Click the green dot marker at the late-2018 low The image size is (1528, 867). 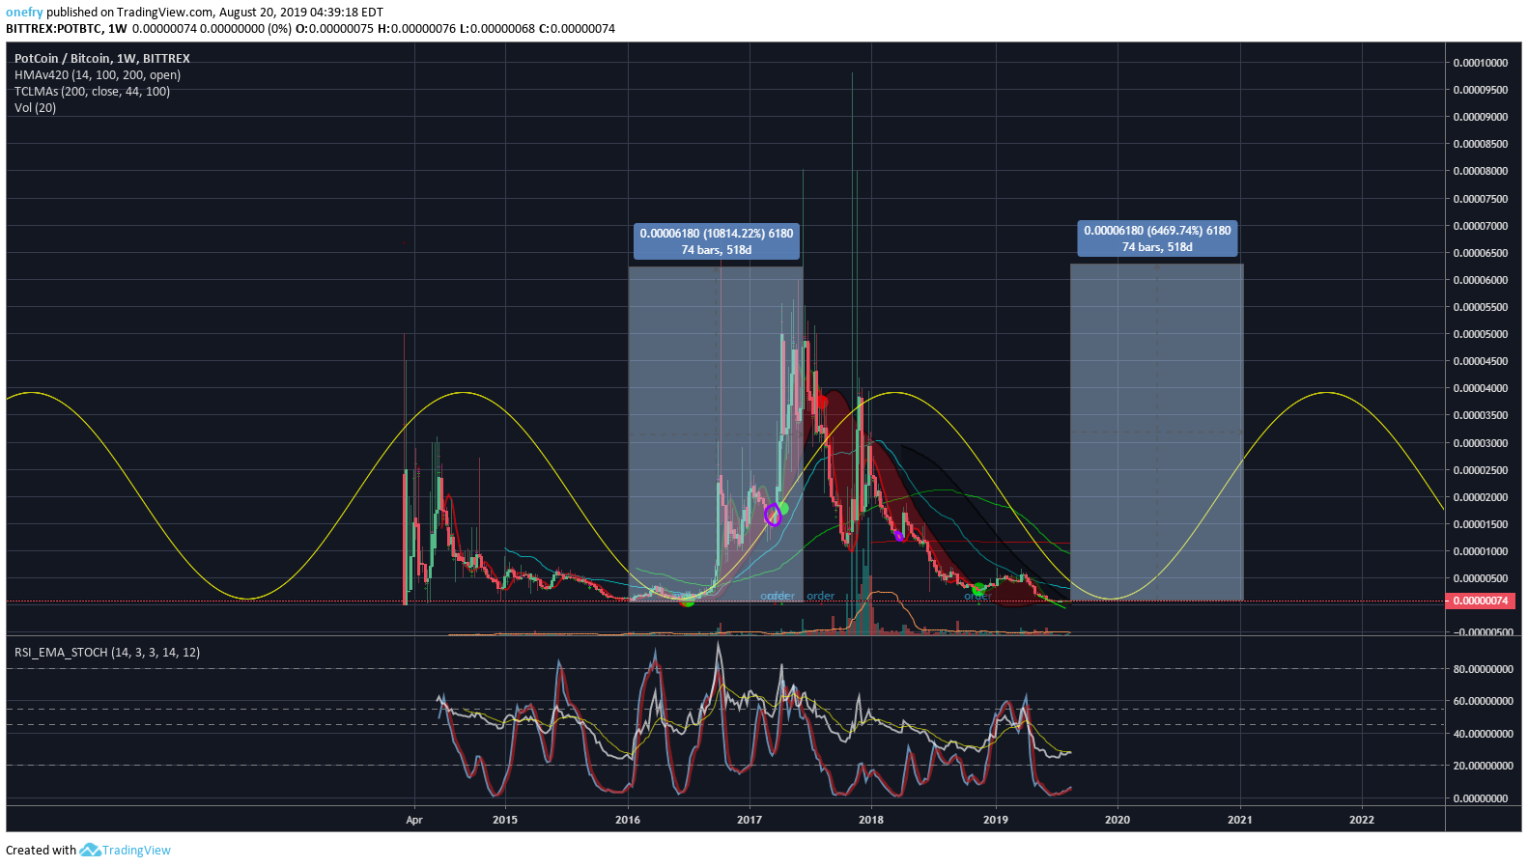[977, 589]
